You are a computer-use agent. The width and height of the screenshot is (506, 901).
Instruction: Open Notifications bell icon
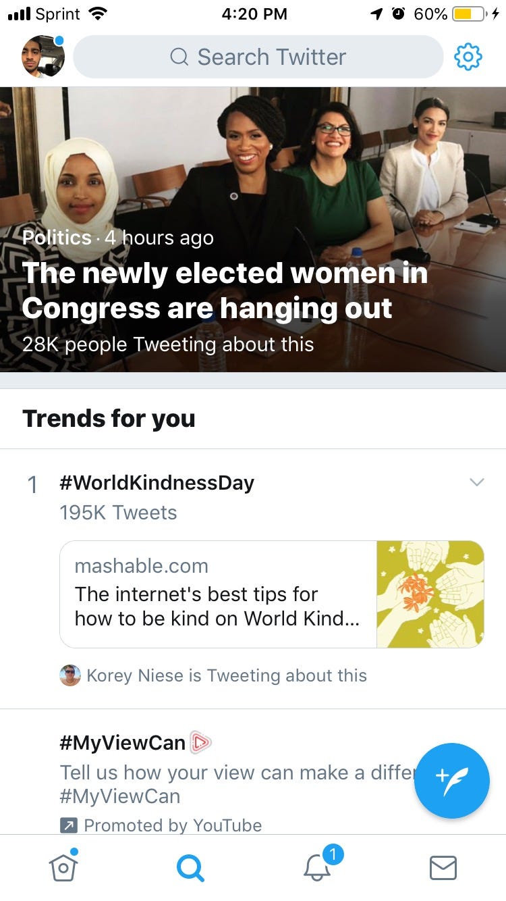[317, 868]
